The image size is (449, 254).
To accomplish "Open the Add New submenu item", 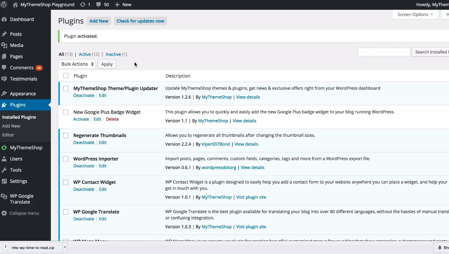I will (11, 126).
